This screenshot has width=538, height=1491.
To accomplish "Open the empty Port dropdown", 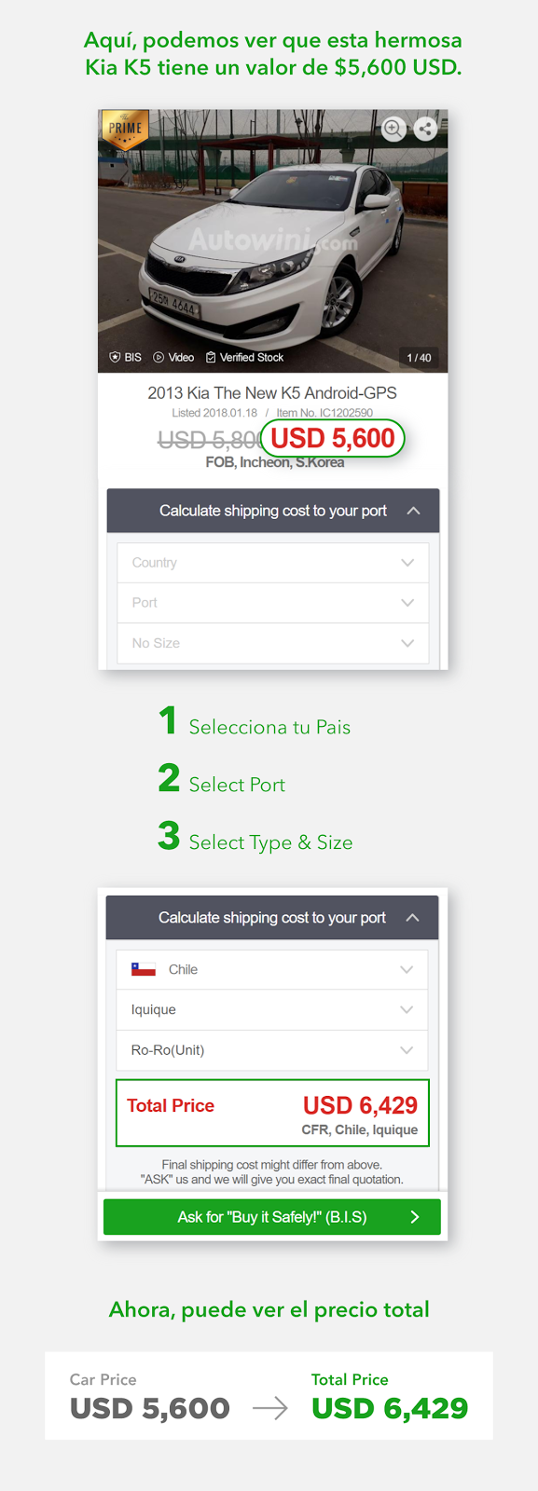I will click(273, 603).
